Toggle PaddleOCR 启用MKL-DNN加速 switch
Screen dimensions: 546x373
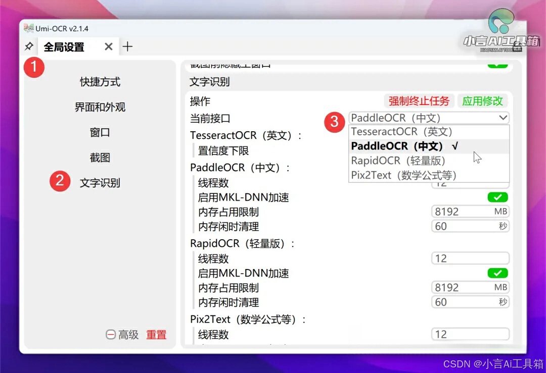tap(497, 197)
